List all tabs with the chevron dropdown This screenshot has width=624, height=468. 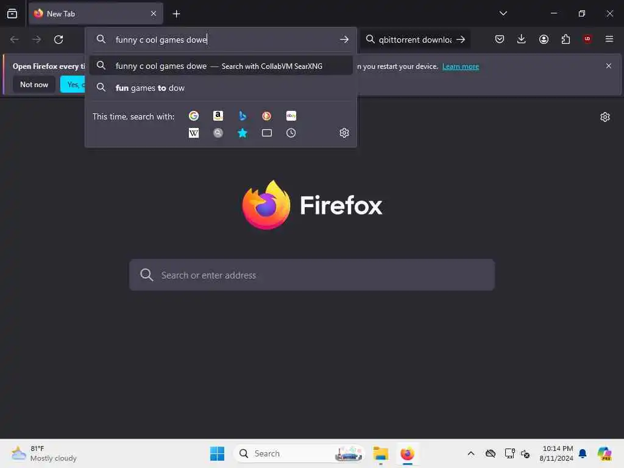(503, 13)
